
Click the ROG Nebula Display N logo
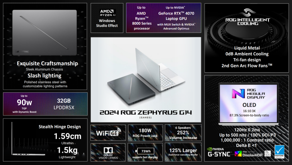(239, 94)
